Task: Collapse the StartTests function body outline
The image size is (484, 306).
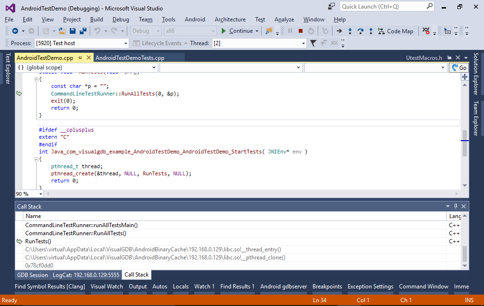Action: pos(36,159)
